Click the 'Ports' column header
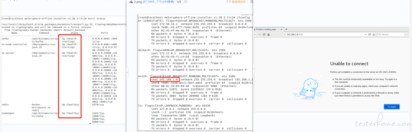 pos(105,33)
